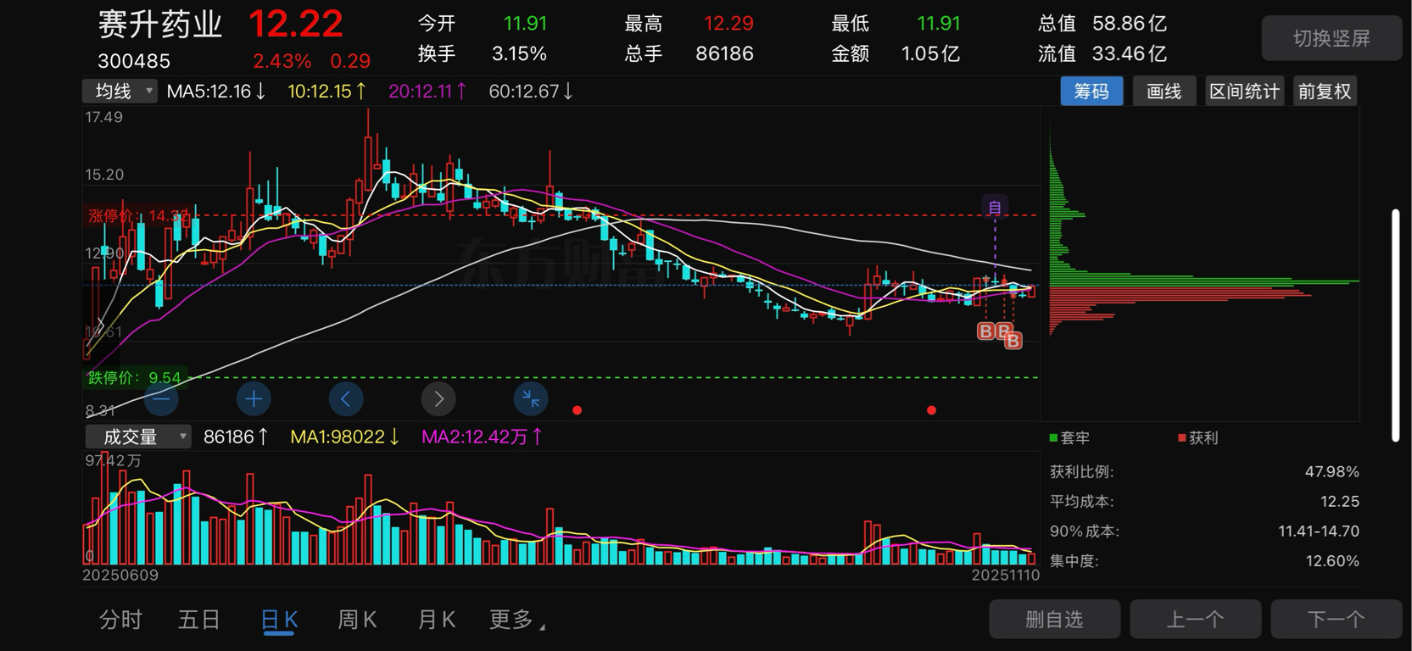
Task: Go to previous stock with 上一个
Action: [x=1195, y=620]
